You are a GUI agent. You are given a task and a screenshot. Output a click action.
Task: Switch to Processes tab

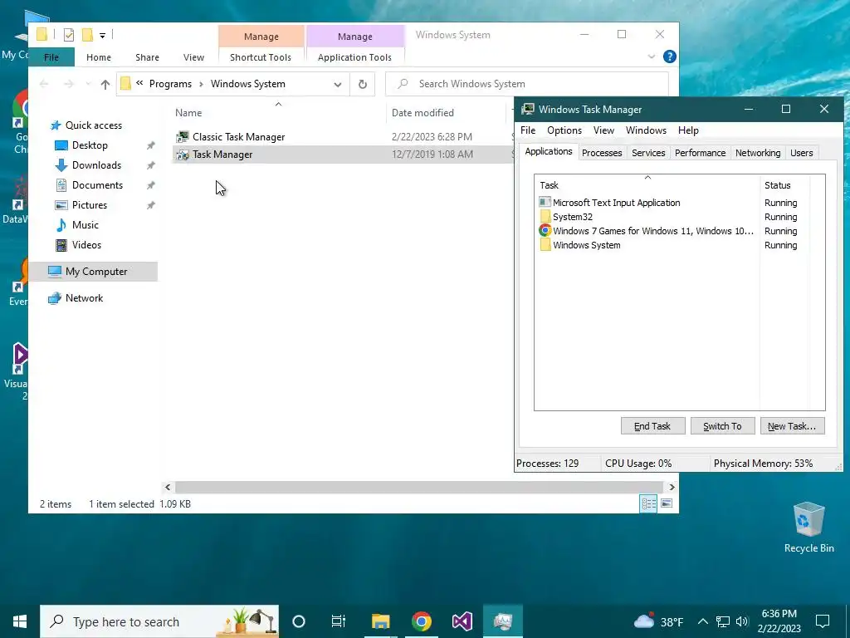(x=602, y=153)
